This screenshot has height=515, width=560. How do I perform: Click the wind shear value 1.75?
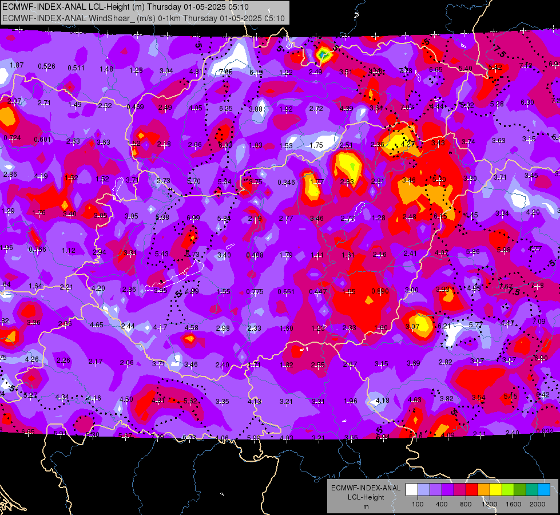click(x=316, y=145)
